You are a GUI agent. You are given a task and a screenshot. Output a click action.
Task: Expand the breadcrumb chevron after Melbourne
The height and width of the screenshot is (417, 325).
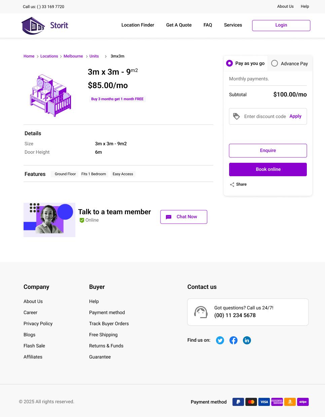tap(87, 56)
